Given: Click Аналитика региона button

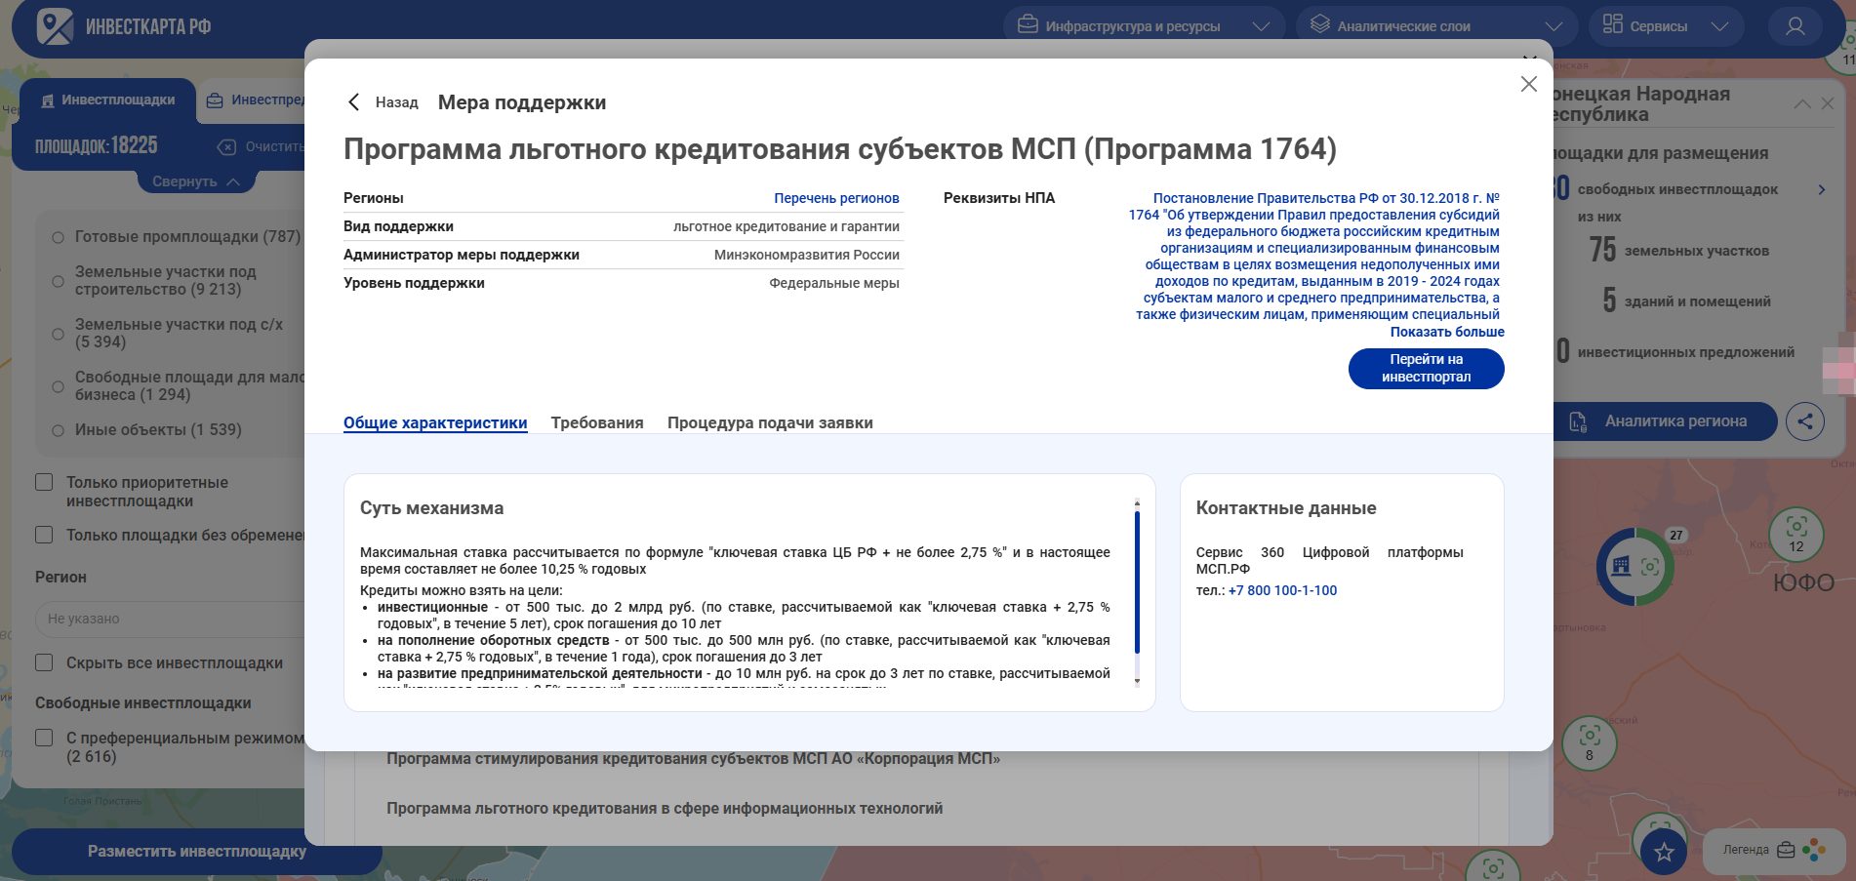Looking at the screenshot, I should (1663, 421).
